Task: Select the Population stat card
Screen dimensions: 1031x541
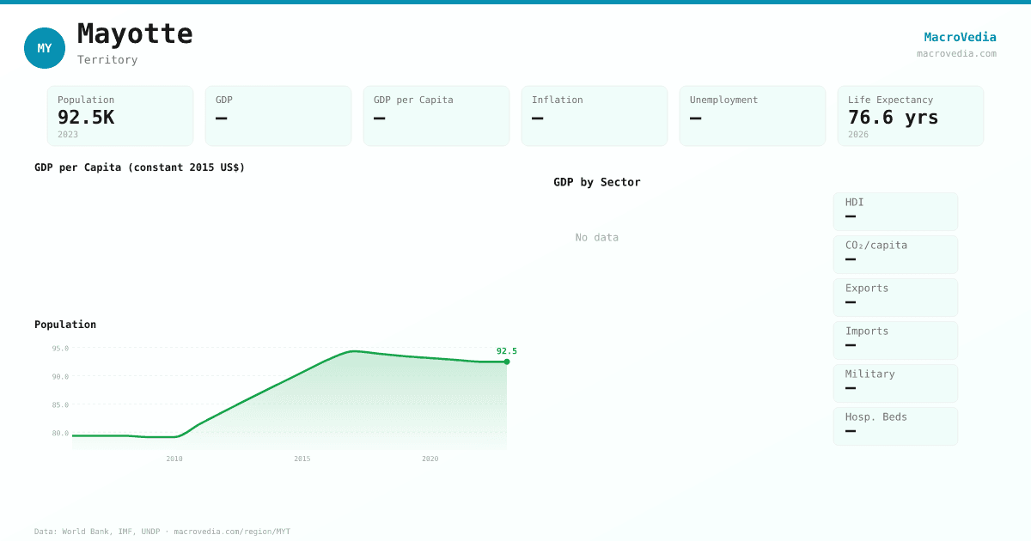Action: click(120, 116)
